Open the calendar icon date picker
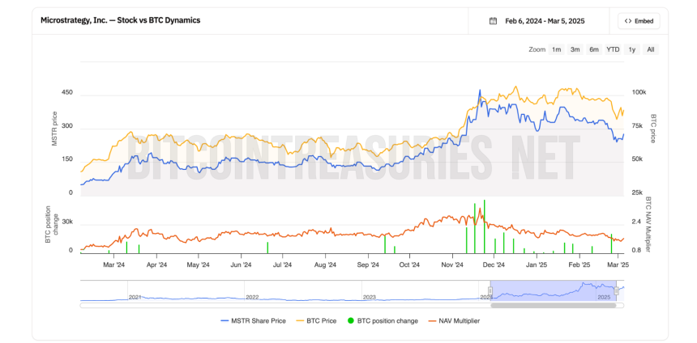697x343 pixels. click(x=493, y=21)
